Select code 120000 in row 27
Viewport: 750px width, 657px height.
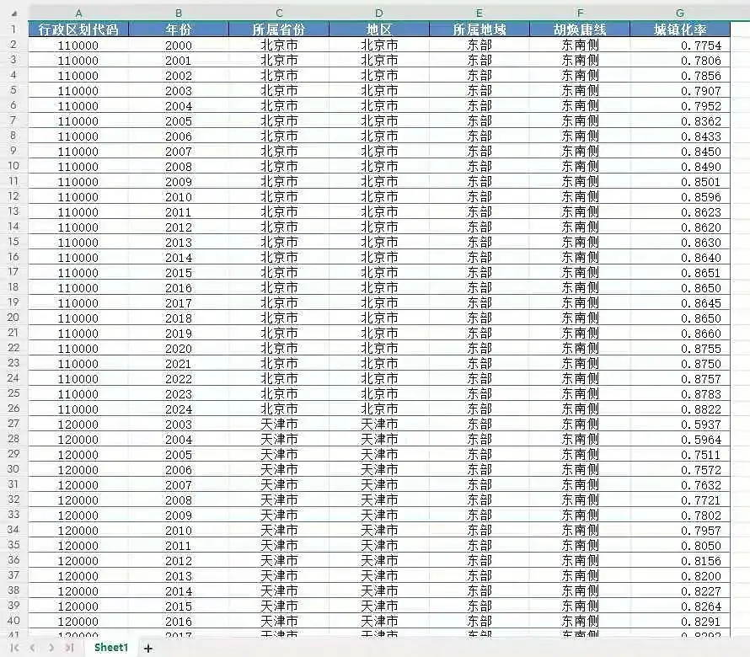pyautogui.click(x=78, y=425)
